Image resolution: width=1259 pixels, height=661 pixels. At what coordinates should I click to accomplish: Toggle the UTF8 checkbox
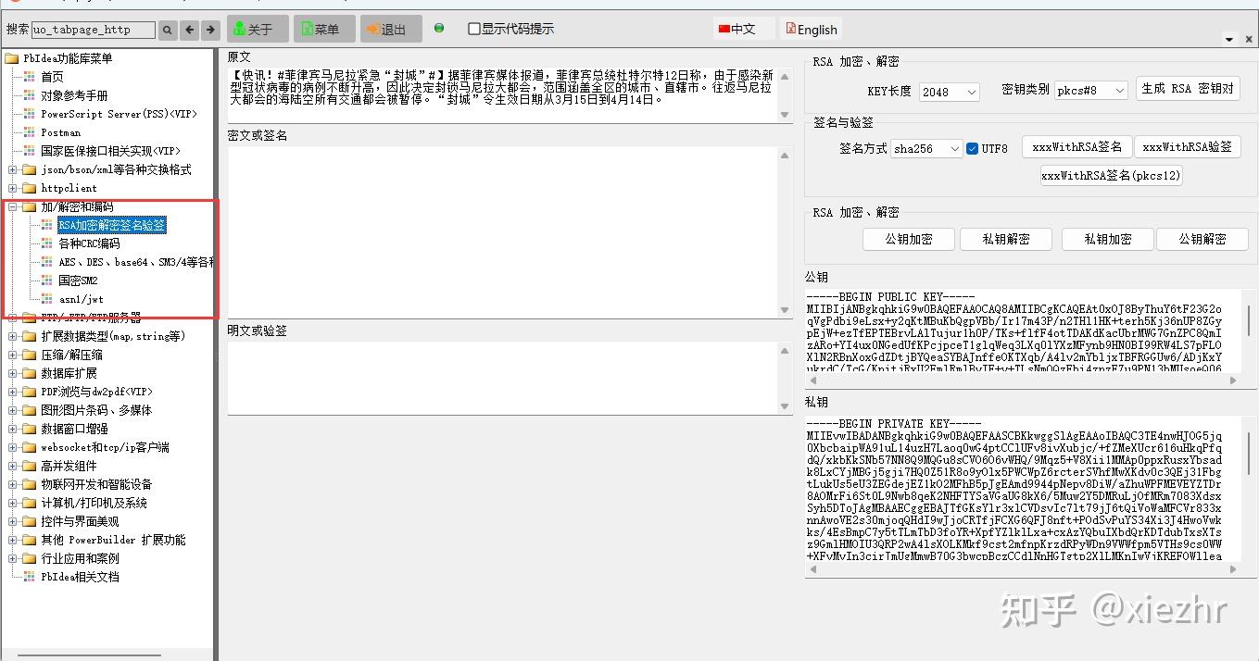[972, 148]
